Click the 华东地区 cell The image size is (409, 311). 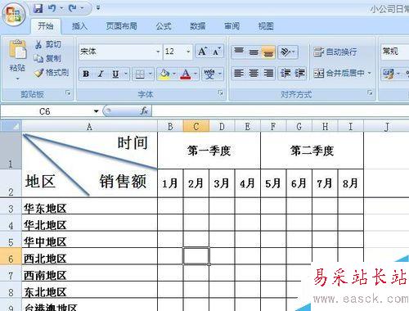click(89, 206)
